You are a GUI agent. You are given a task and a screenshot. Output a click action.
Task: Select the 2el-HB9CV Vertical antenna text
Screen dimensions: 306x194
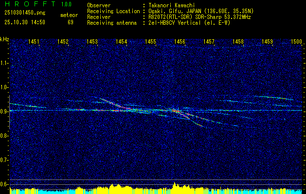189,23
